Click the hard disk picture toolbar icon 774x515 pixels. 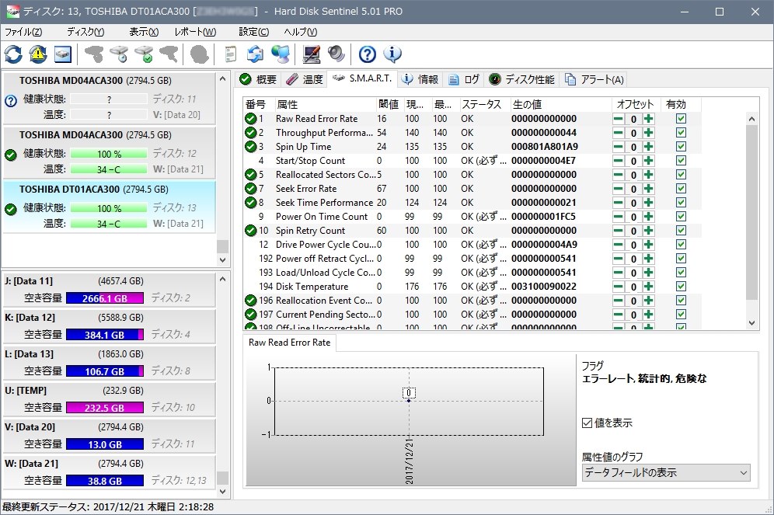(x=63, y=54)
